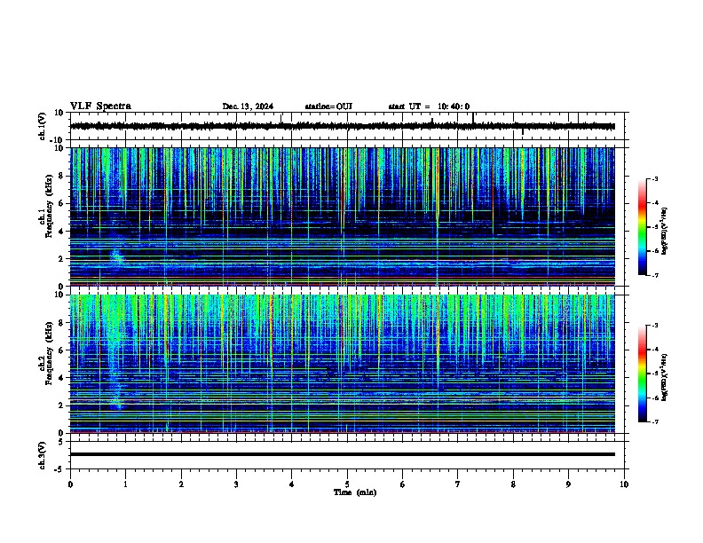703x543 pixels.
Task: Click the Time (min) axis title
Action: coord(355,492)
